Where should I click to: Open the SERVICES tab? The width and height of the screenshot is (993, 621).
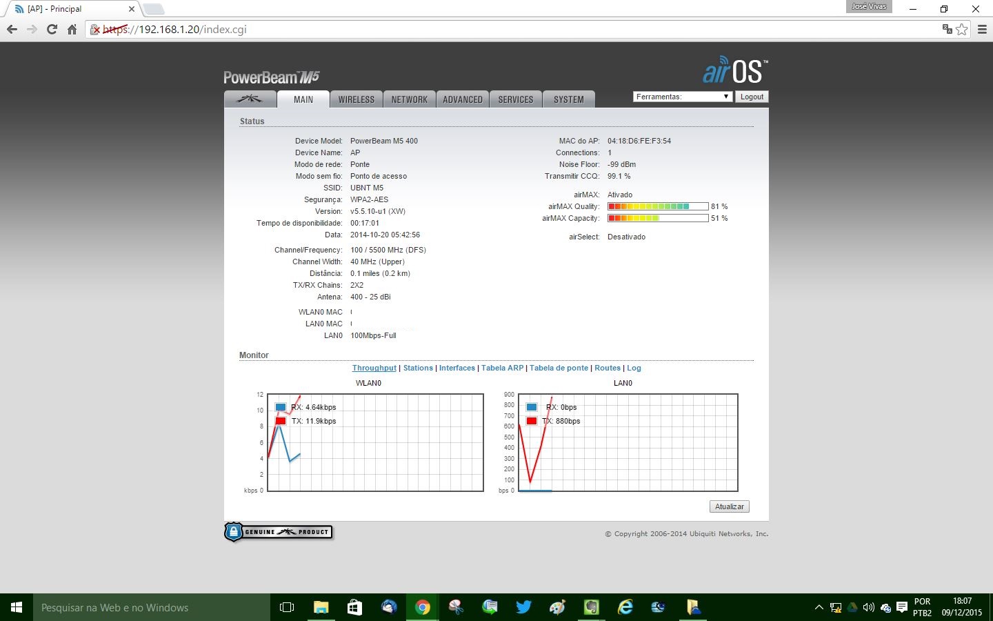click(x=516, y=99)
